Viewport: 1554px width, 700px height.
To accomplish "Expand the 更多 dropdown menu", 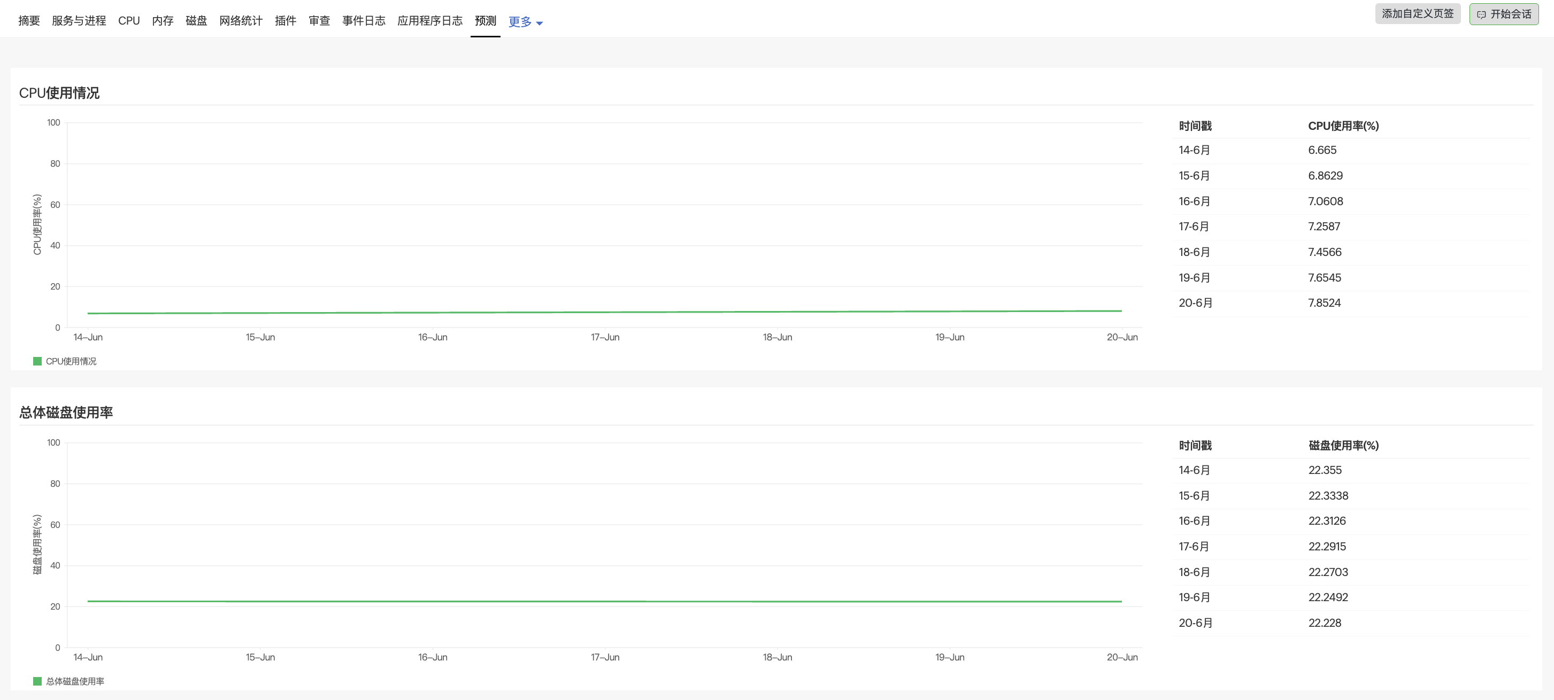I will point(520,22).
